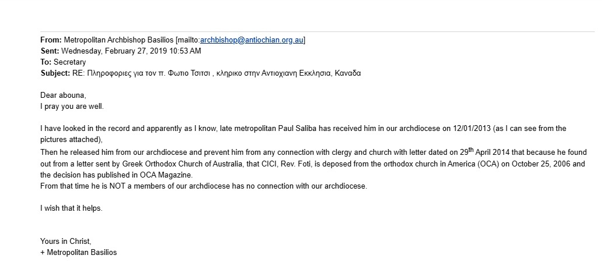Click the bold "Subject:" header label
The width and height of the screenshot is (603, 273).
click(x=55, y=73)
